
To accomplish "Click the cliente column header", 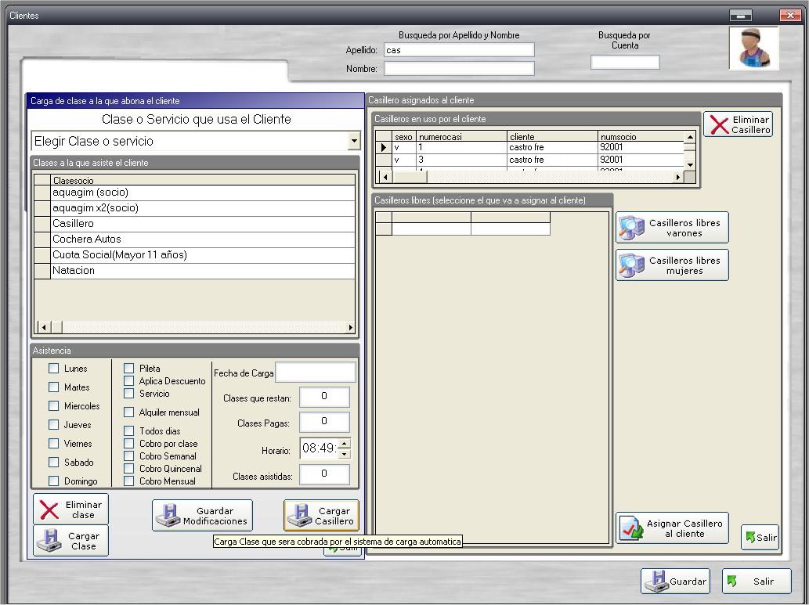I will tap(553, 137).
